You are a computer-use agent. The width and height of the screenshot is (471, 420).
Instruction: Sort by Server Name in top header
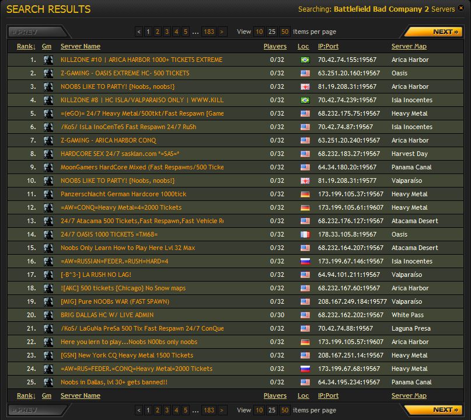81,46
